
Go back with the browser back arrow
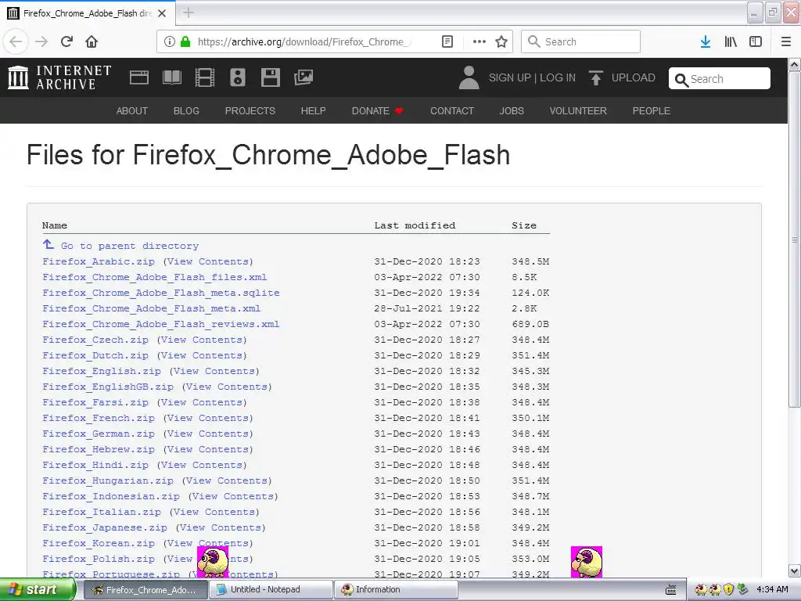(16, 41)
